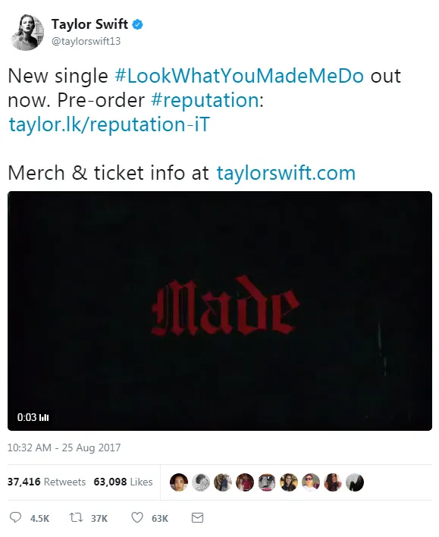The image size is (439, 537).
Task: View the 37,416 Retweets list
Action: [x=46, y=482]
